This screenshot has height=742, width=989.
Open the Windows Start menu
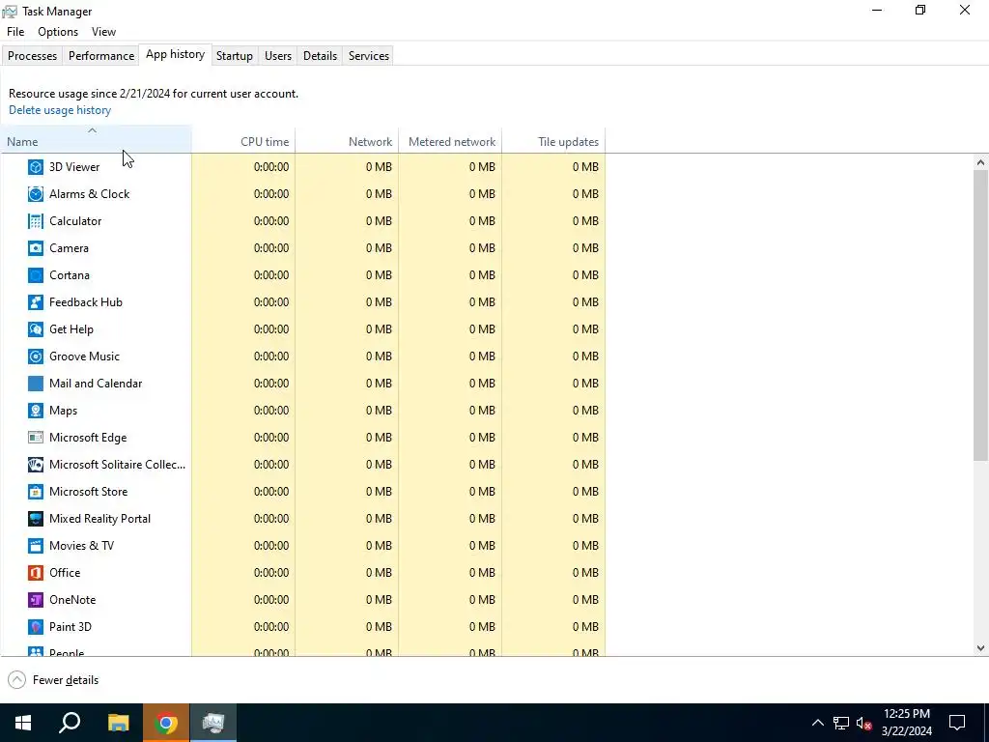tap(23, 723)
